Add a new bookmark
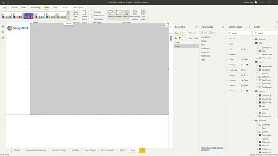278x156 pixels. point(204,33)
